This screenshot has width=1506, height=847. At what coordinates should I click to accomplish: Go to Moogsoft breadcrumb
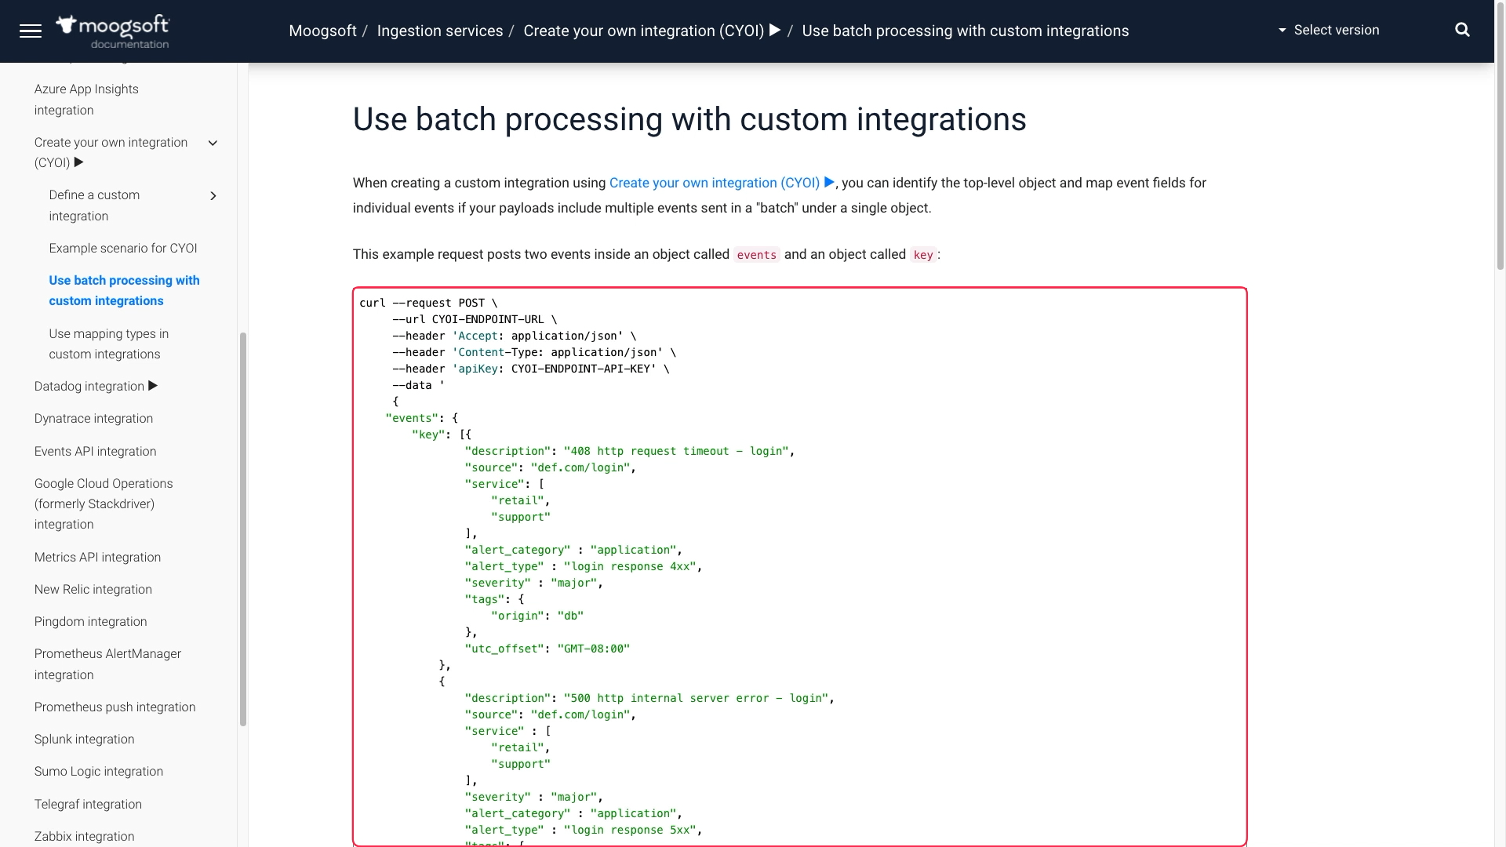(x=322, y=31)
